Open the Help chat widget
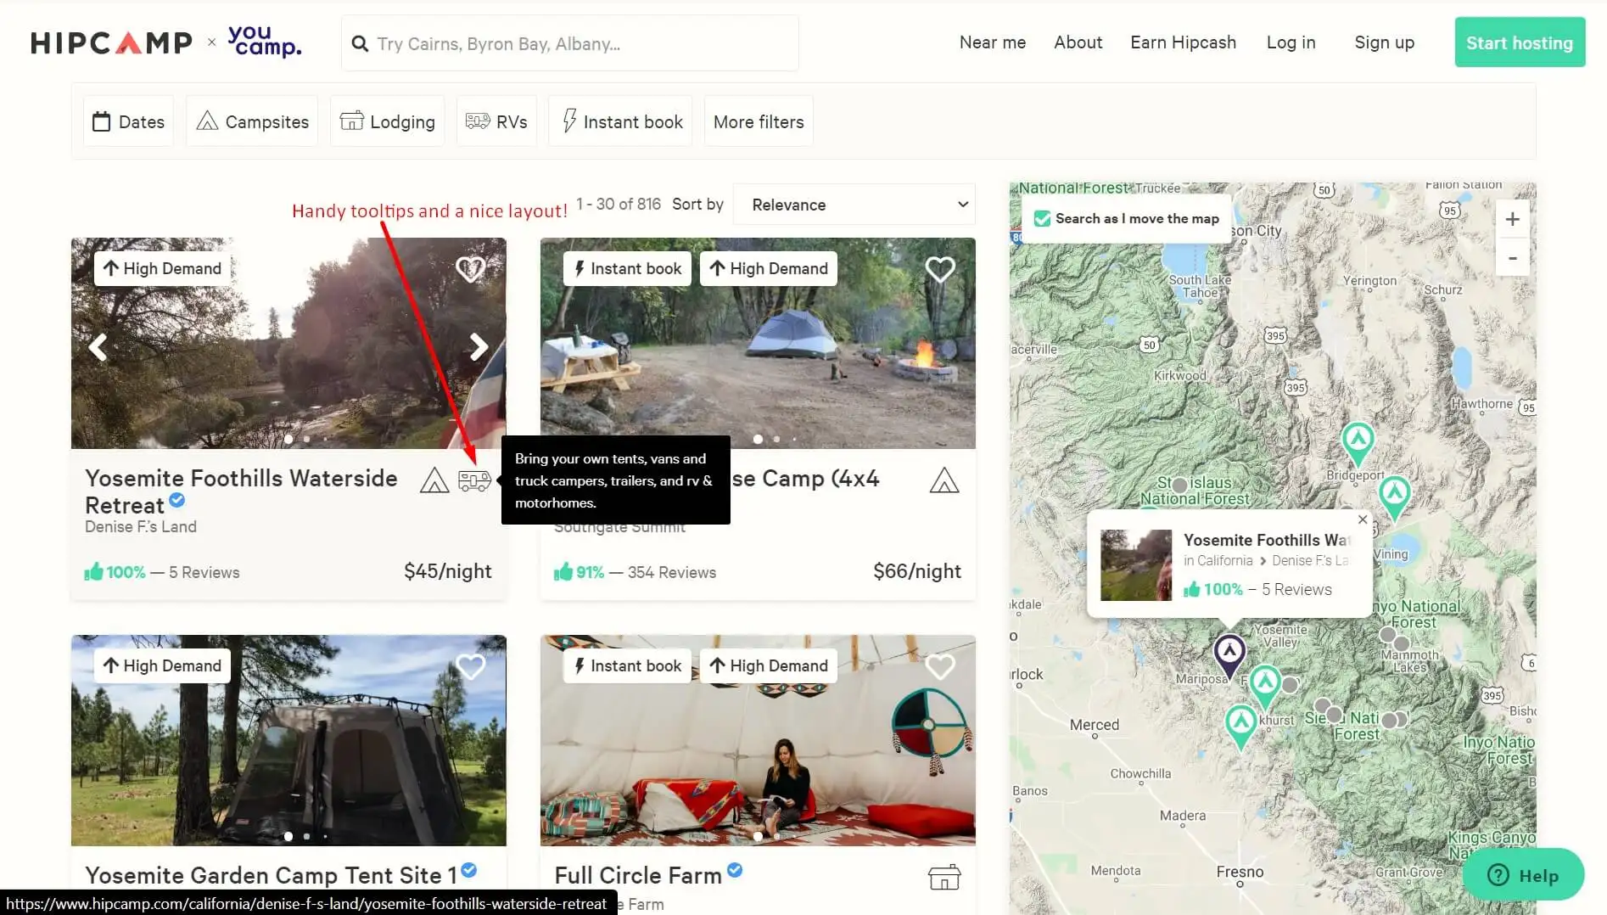The image size is (1607, 915). pyautogui.click(x=1523, y=875)
